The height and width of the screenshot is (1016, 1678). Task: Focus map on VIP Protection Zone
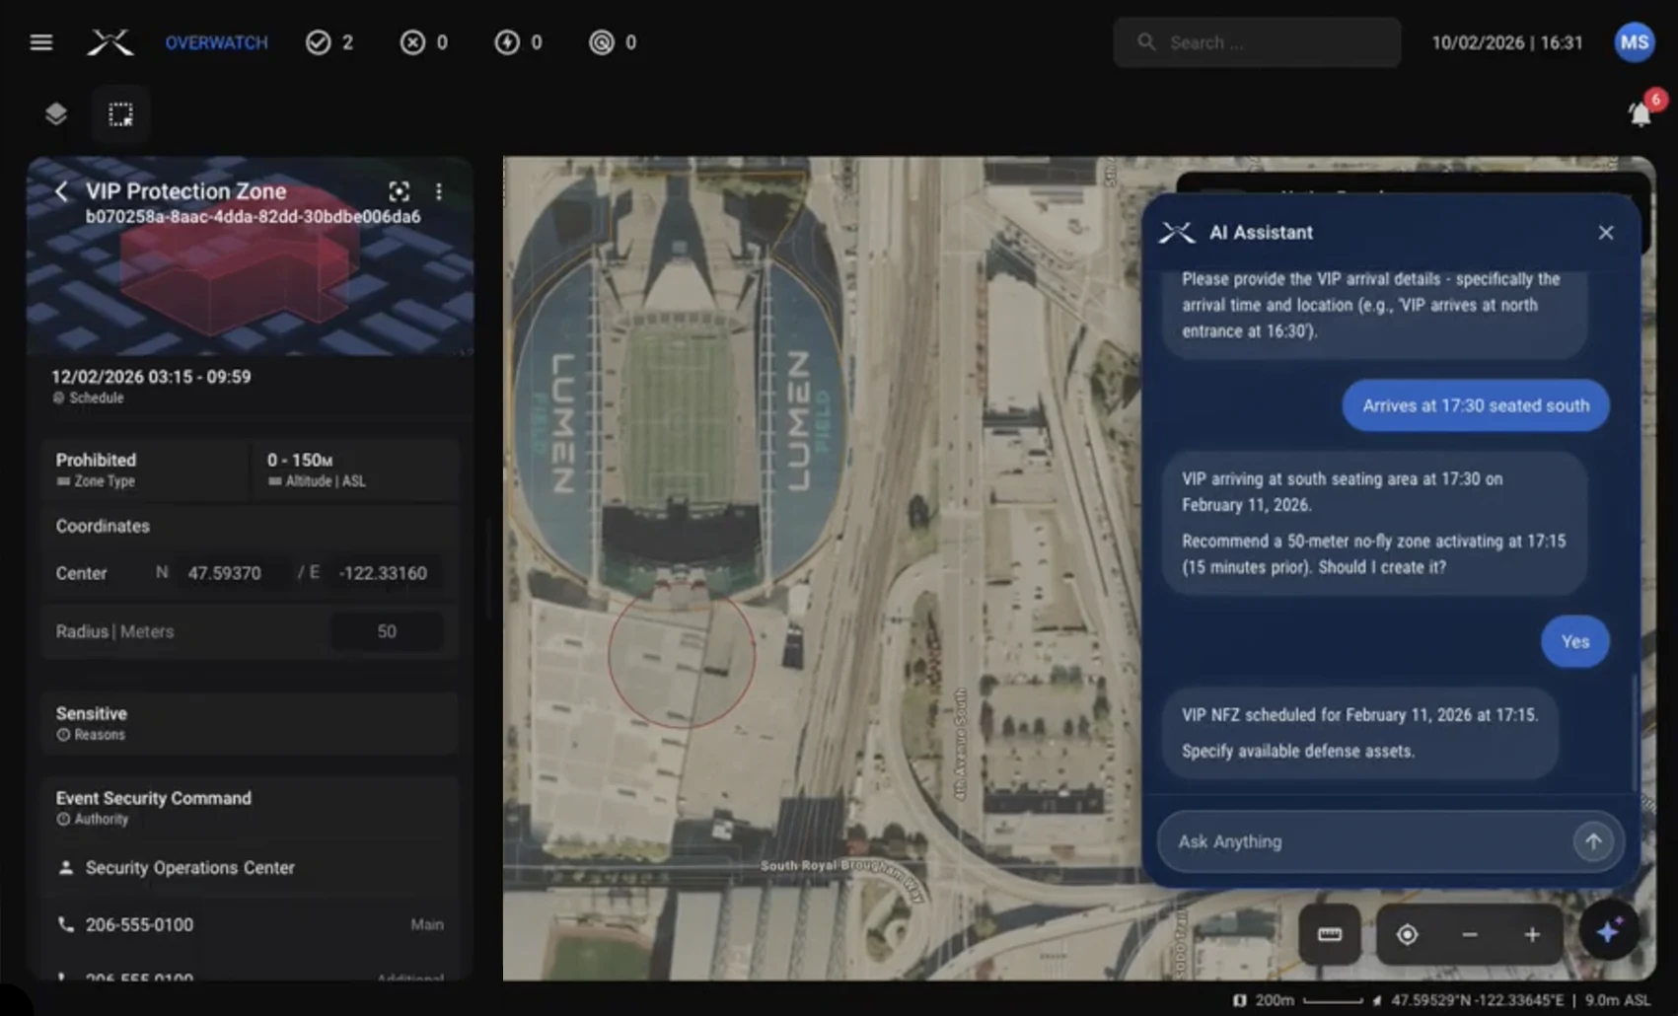point(399,191)
